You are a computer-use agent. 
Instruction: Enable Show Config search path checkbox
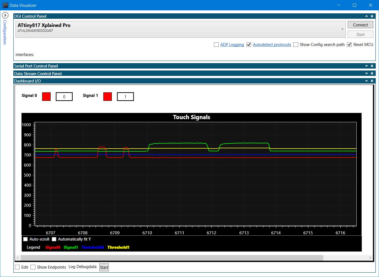(296, 45)
